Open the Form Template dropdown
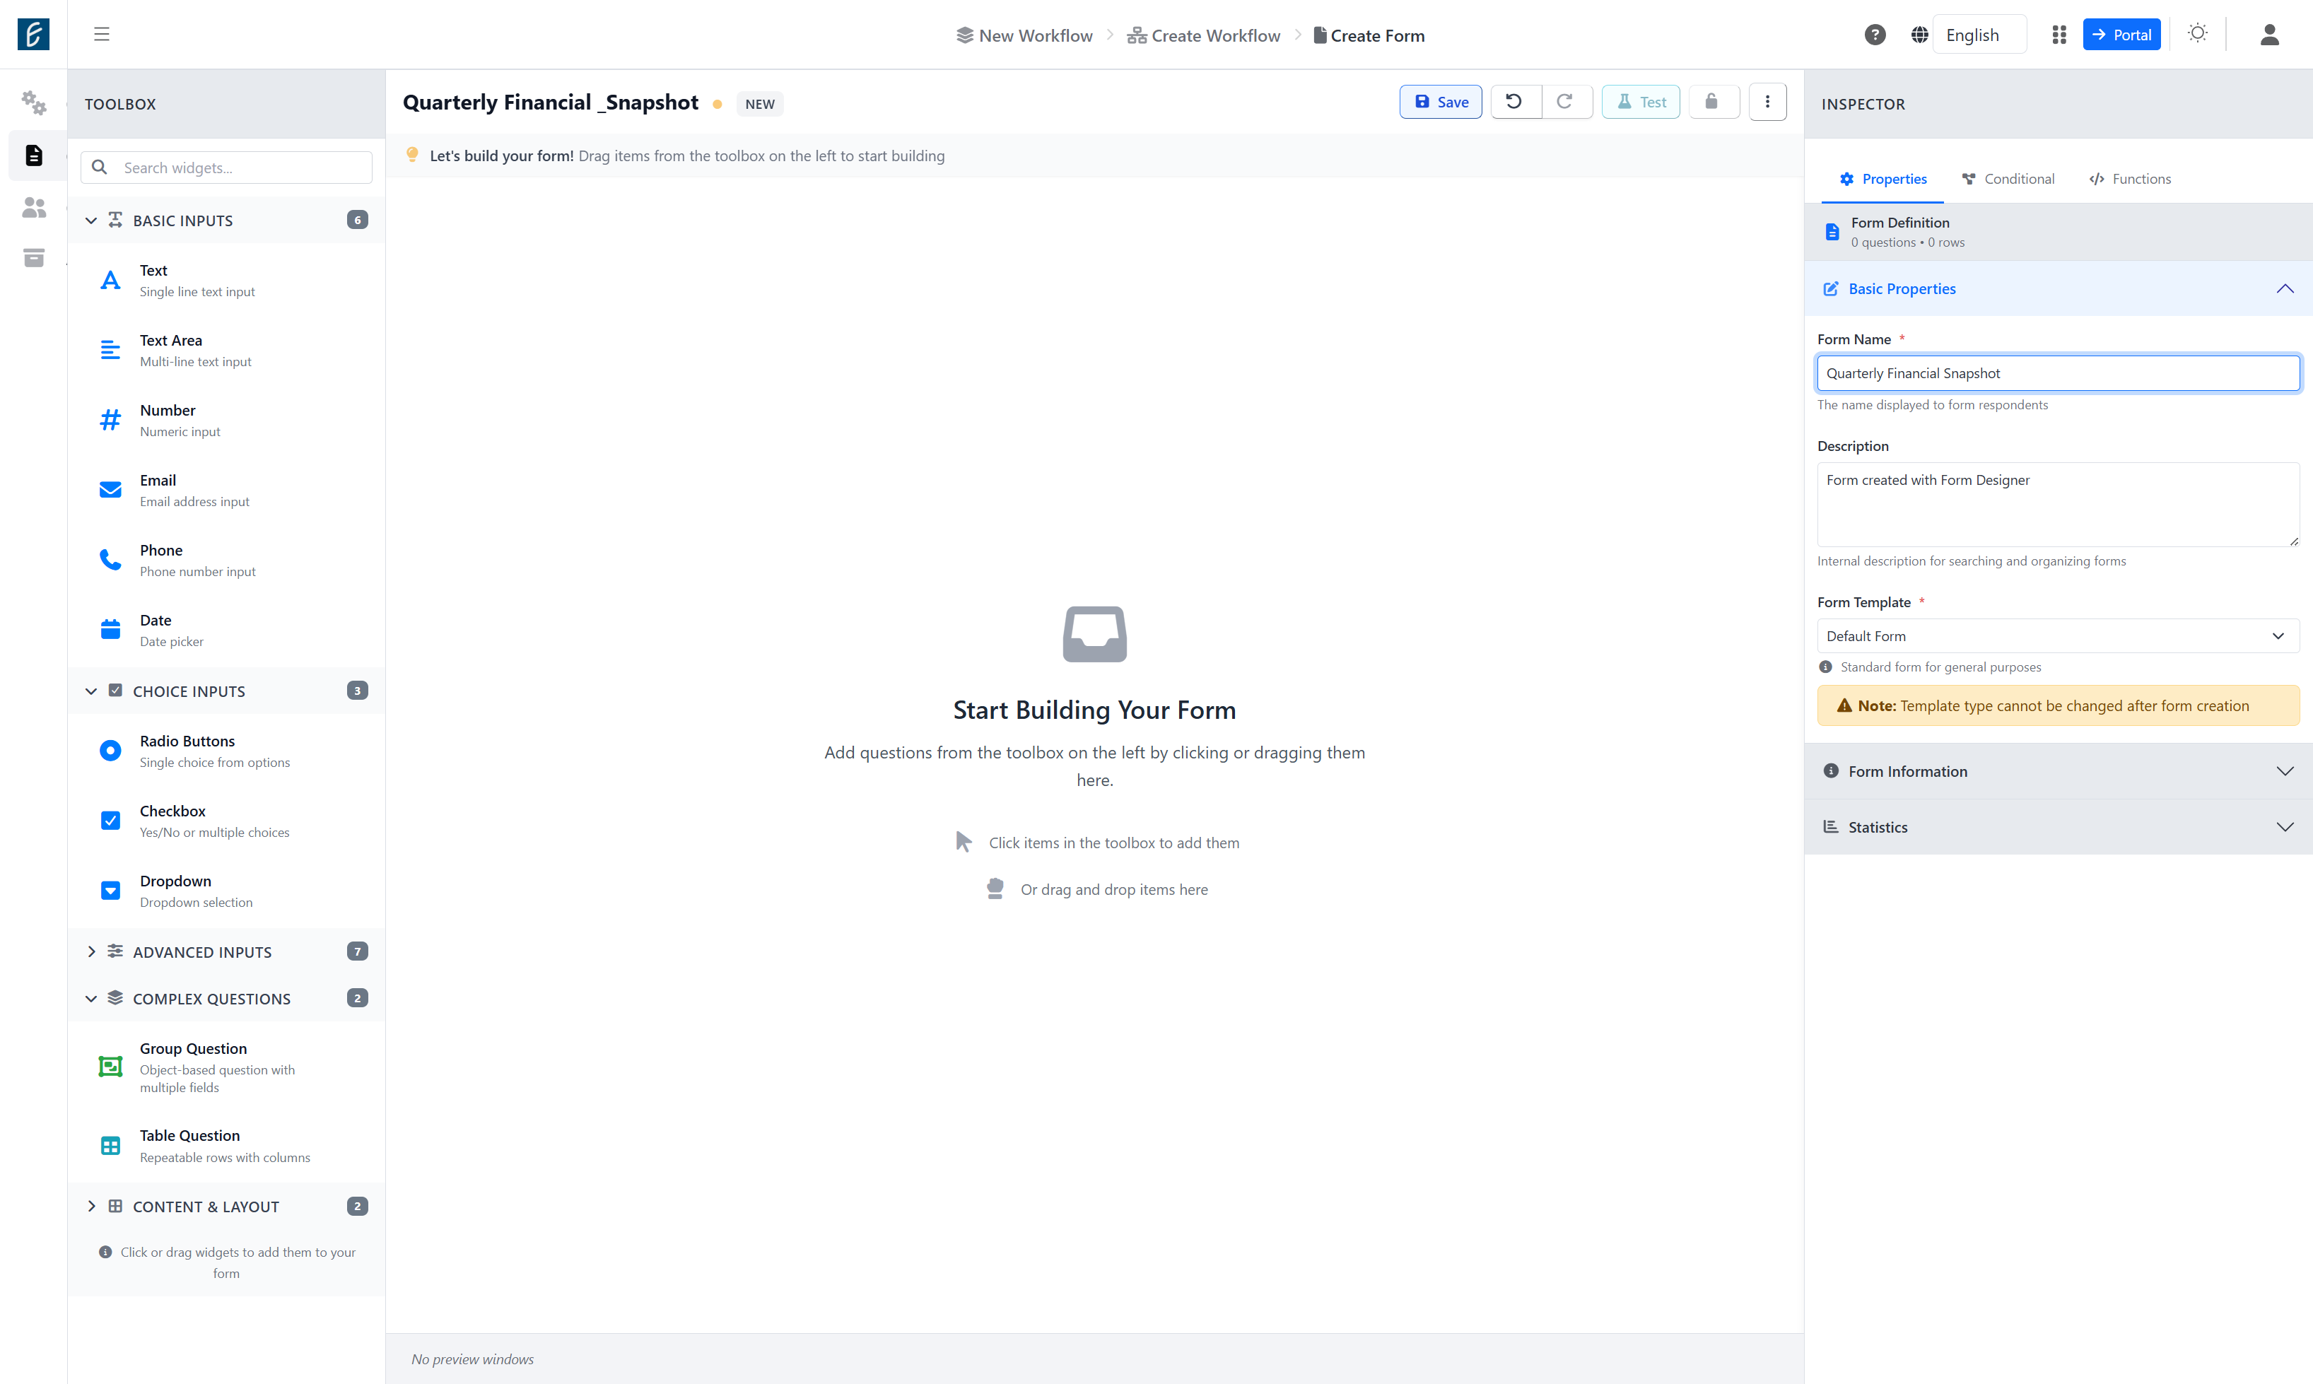Viewport: 2313px width, 1384px height. [x=2057, y=636]
